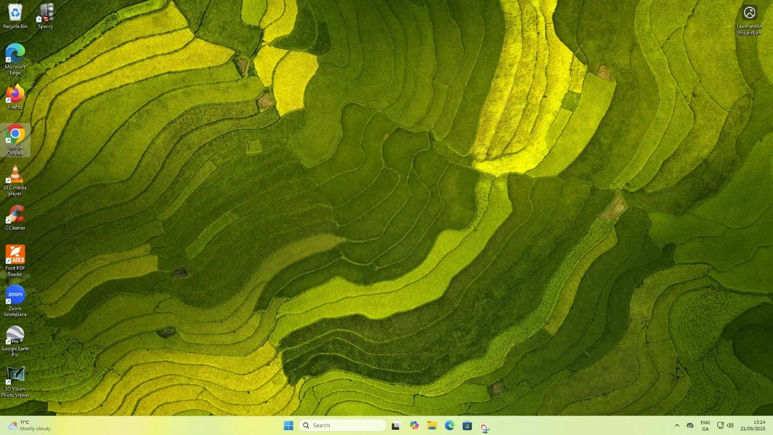This screenshot has width=773, height=435.
Task: Launch Copilot from the taskbar
Action: (x=414, y=425)
